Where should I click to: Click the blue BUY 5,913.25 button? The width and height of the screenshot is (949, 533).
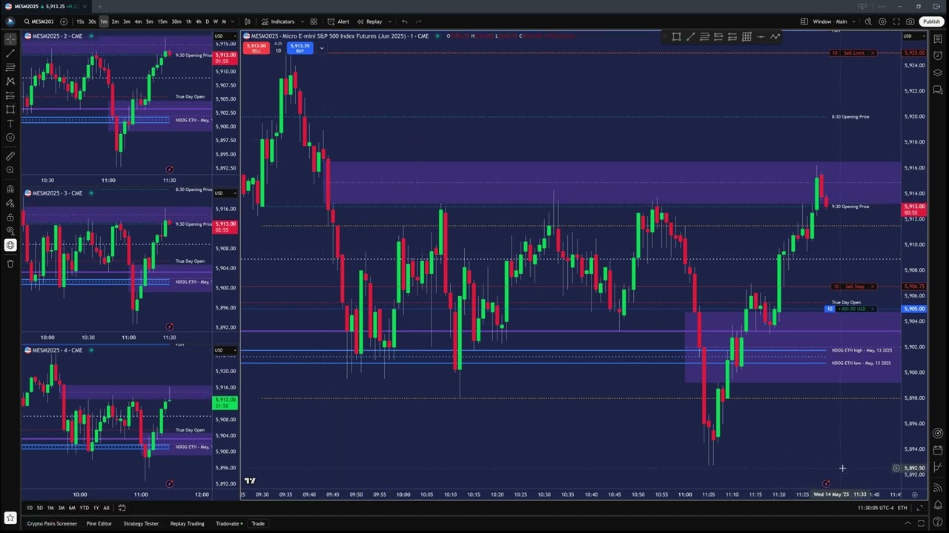(300, 47)
